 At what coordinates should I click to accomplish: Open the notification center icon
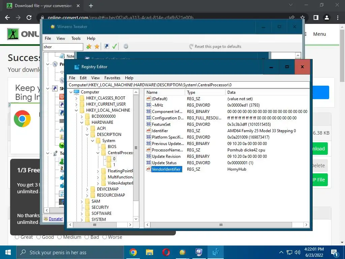(x=334, y=253)
